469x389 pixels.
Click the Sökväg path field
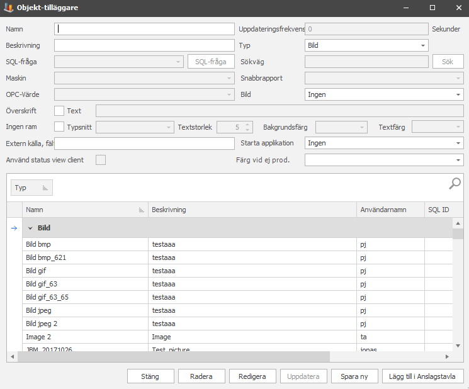(366, 62)
